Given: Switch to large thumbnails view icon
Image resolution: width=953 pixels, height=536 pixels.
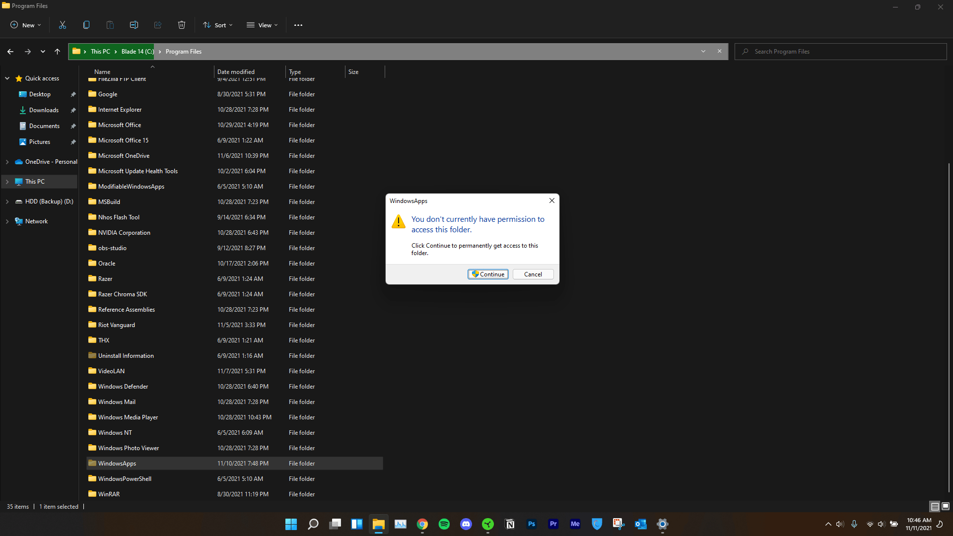Looking at the screenshot, I should click(x=946, y=507).
